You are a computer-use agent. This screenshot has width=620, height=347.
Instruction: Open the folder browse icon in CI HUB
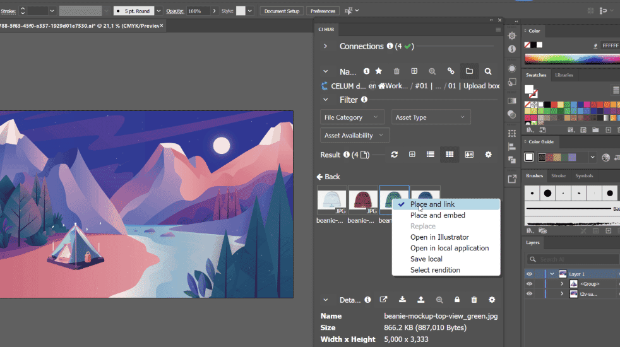[469, 71]
